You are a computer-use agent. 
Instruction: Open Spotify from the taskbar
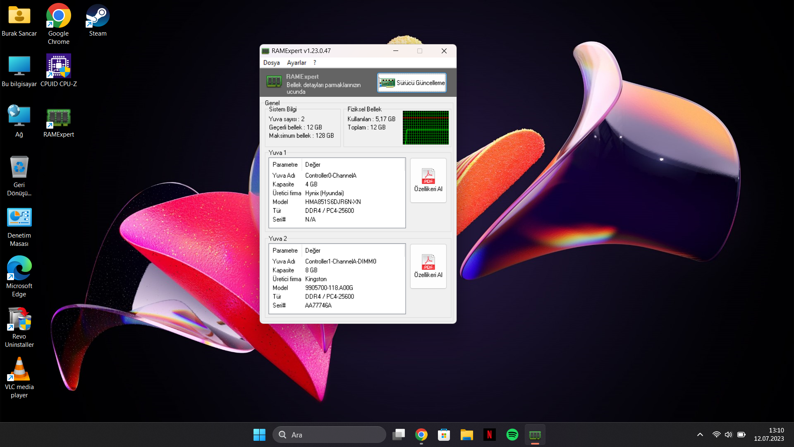coord(512,435)
